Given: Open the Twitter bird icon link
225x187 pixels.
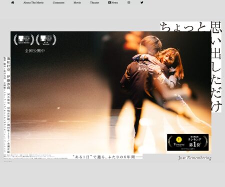Looking at the screenshot, I should tap(141, 2).
